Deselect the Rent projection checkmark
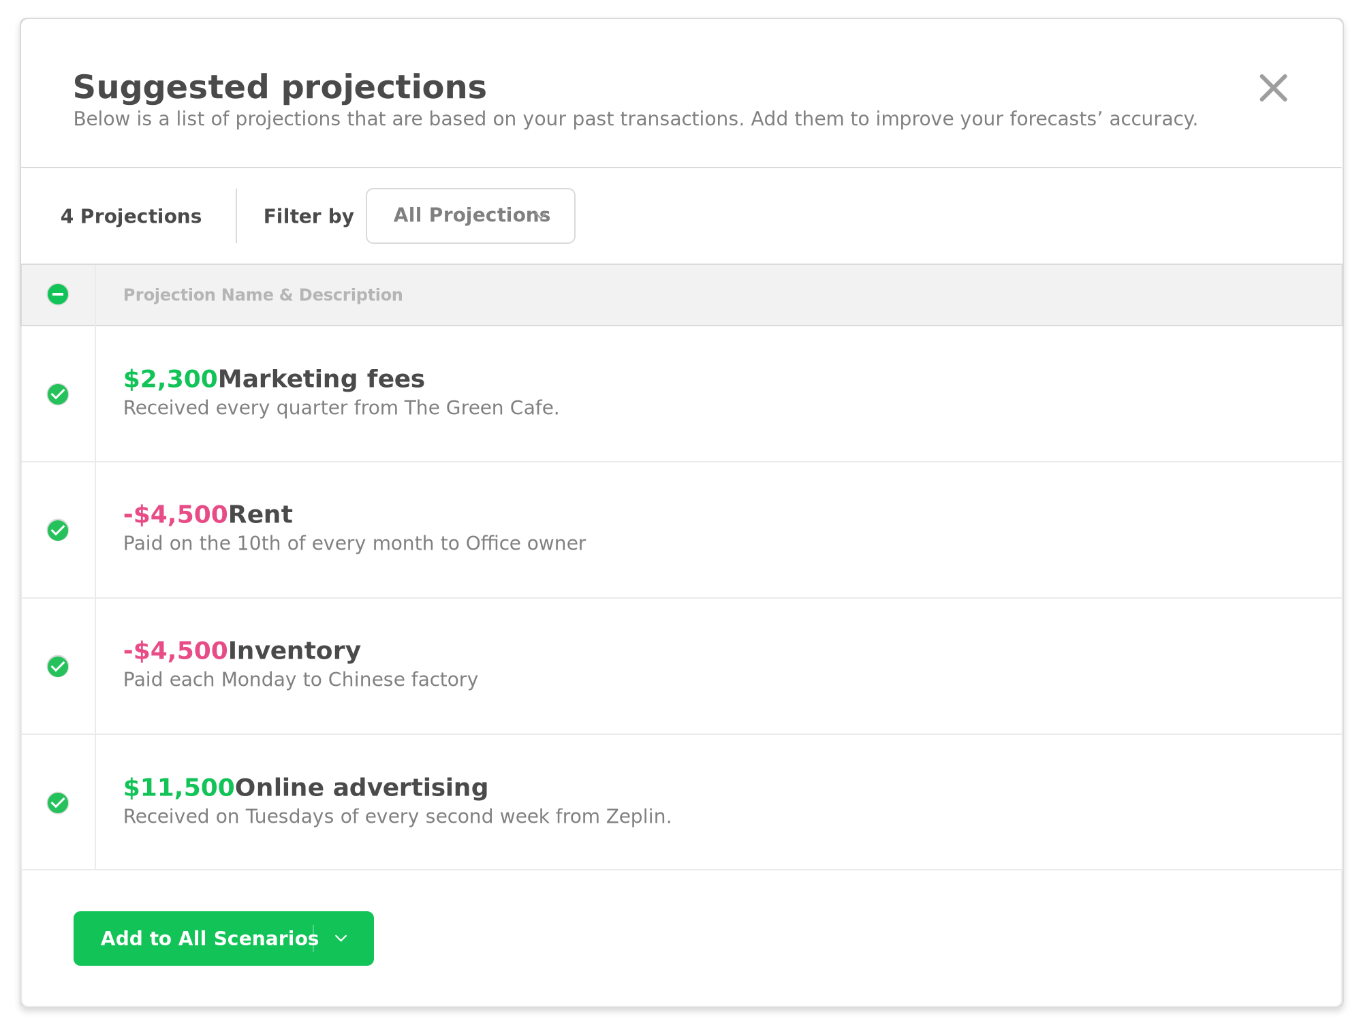The image size is (1363, 1025). pos(58,531)
